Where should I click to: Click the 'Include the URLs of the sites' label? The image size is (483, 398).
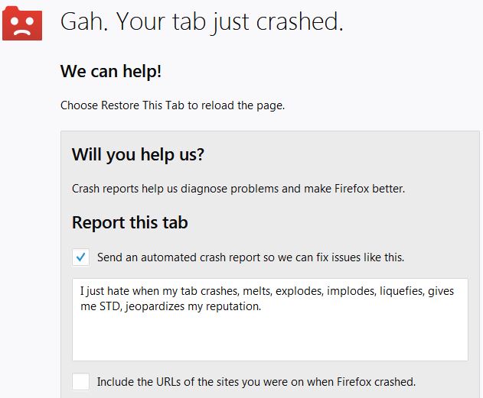pyautogui.click(x=256, y=382)
